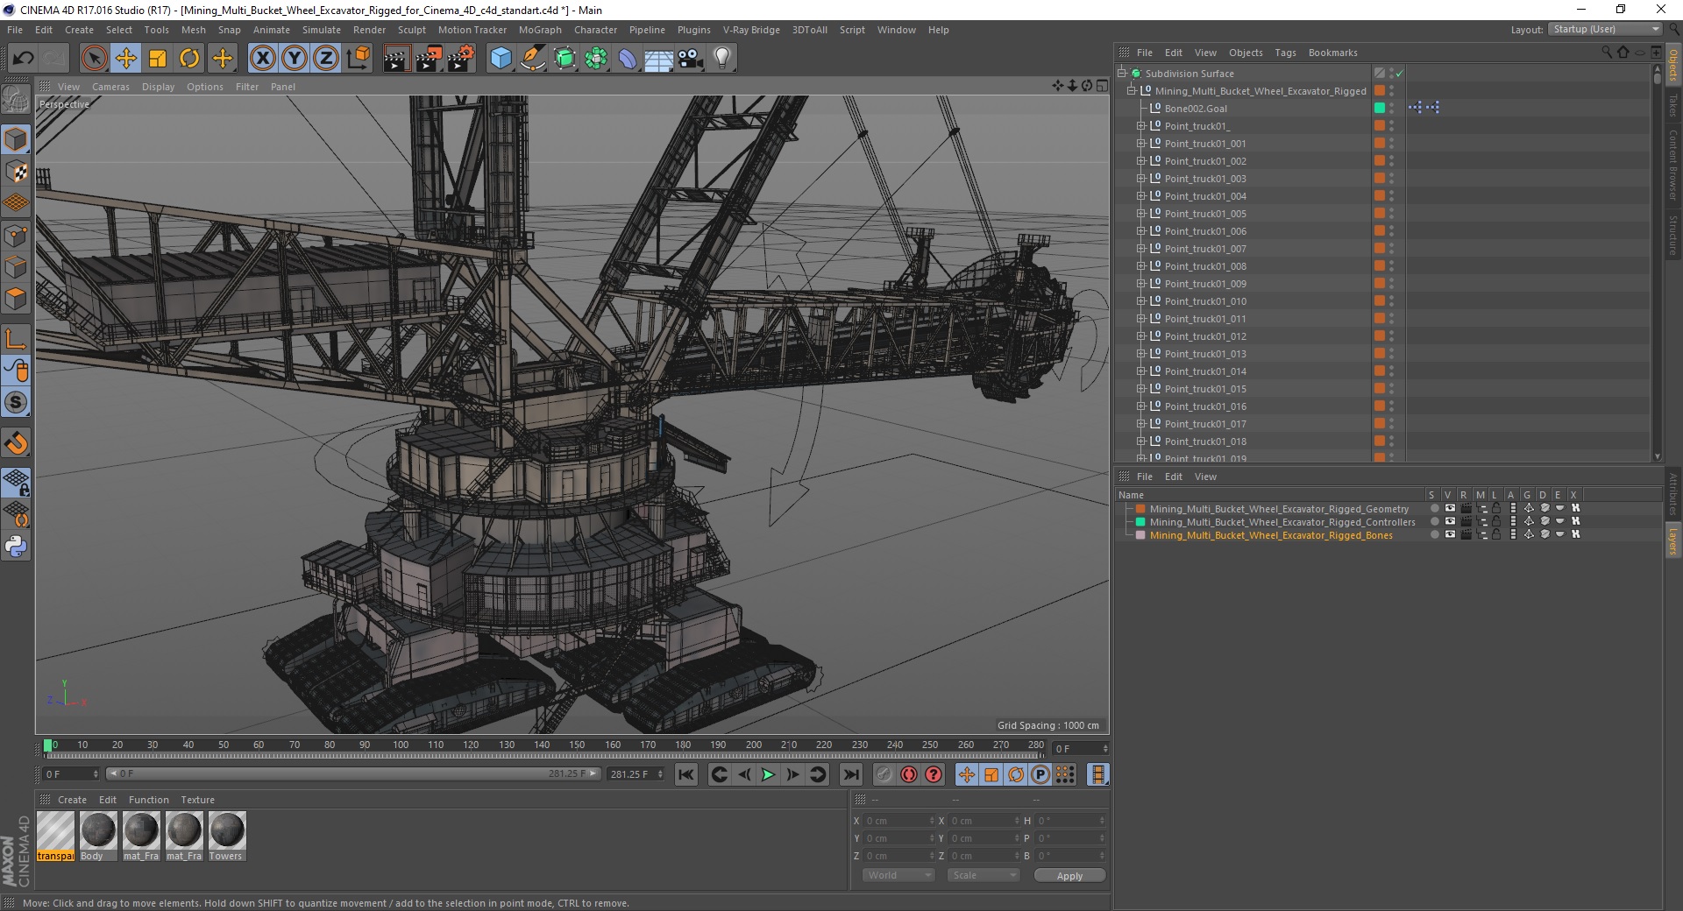Expand the Point_truck01_016 node

click(1141, 406)
